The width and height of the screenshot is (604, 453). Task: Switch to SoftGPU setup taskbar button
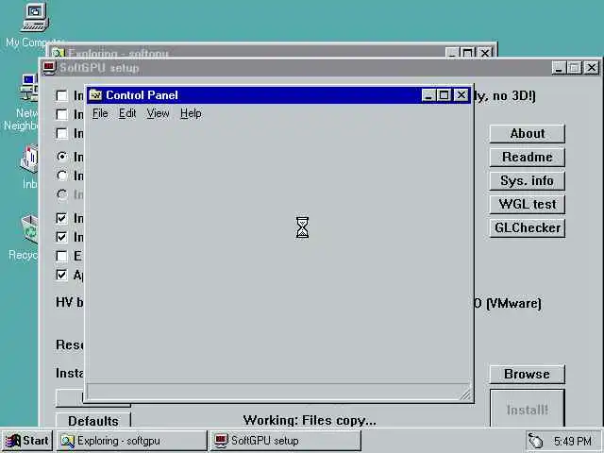pyautogui.click(x=285, y=441)
